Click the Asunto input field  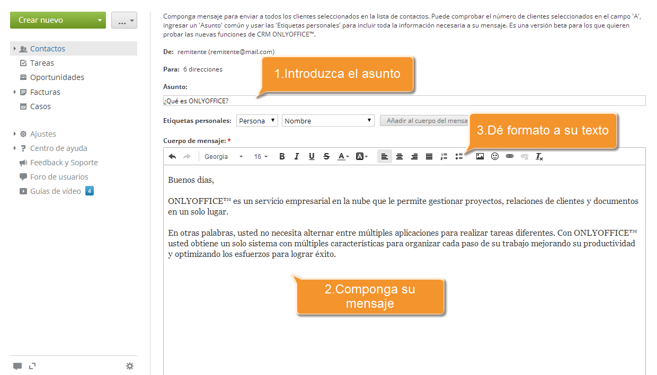(x=404, y=101)
